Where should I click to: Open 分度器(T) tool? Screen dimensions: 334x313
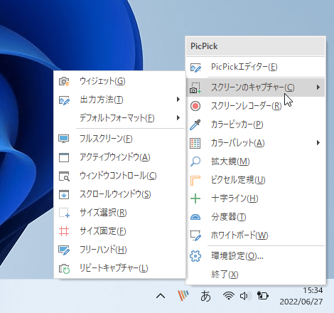point(256,217)
